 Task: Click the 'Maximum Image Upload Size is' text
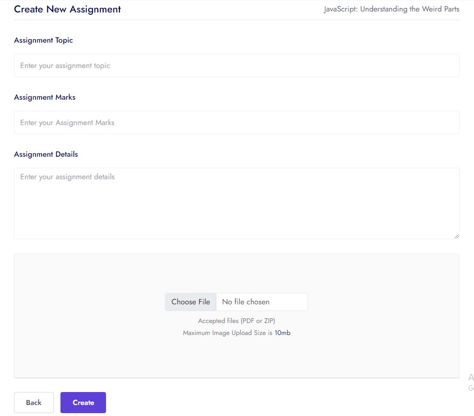point(227,333)
